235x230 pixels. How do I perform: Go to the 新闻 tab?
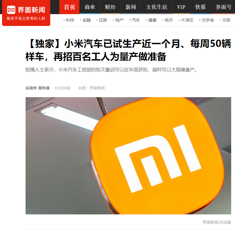pyautogui.click(x=131, y=7)
